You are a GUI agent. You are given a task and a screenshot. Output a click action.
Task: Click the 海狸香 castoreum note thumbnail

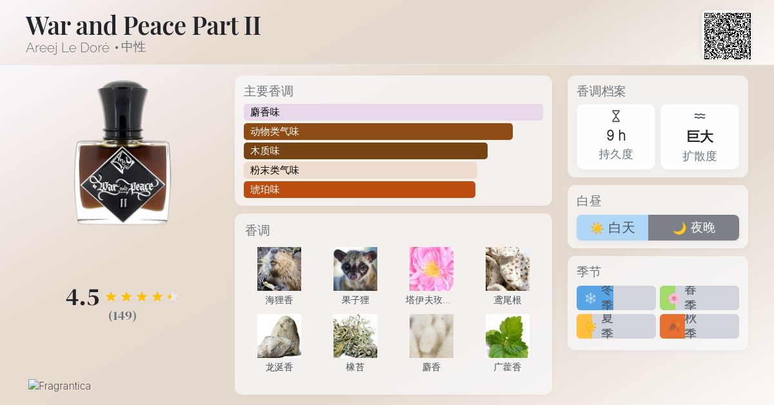point(279,268)
